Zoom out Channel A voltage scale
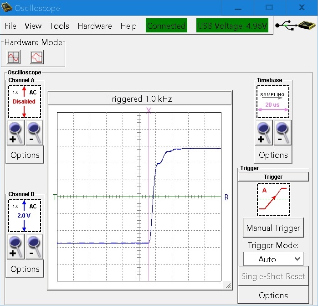Viewport: 318px width, 306px height. (35, 133)
